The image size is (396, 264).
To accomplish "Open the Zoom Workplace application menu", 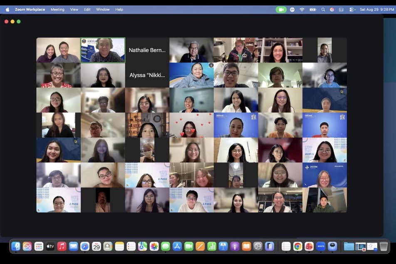I will tap(30, 10).
